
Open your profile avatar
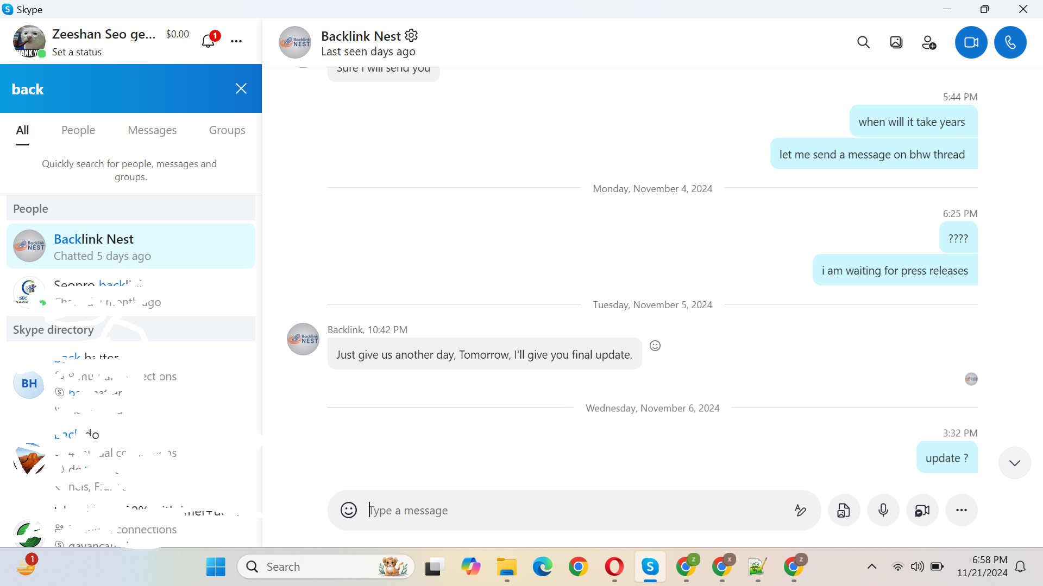[29, 41]
